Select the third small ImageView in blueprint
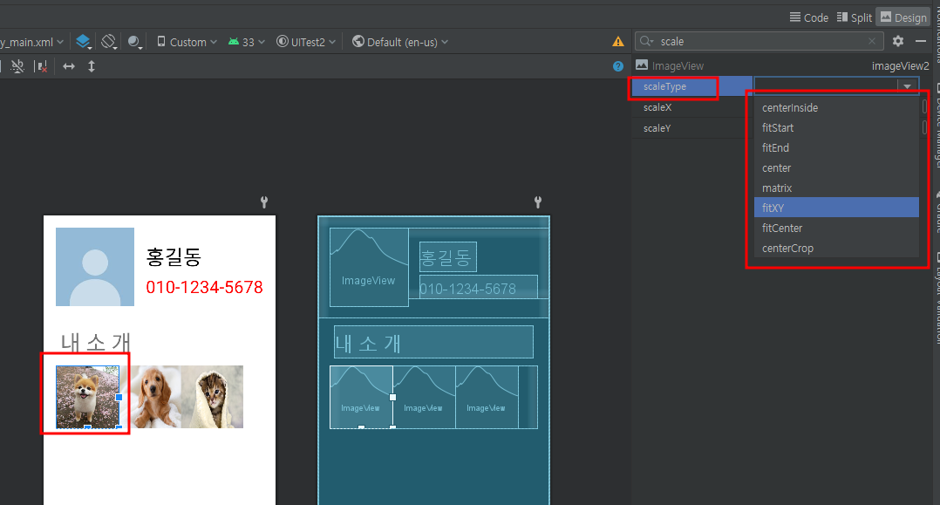 point(487,397)
